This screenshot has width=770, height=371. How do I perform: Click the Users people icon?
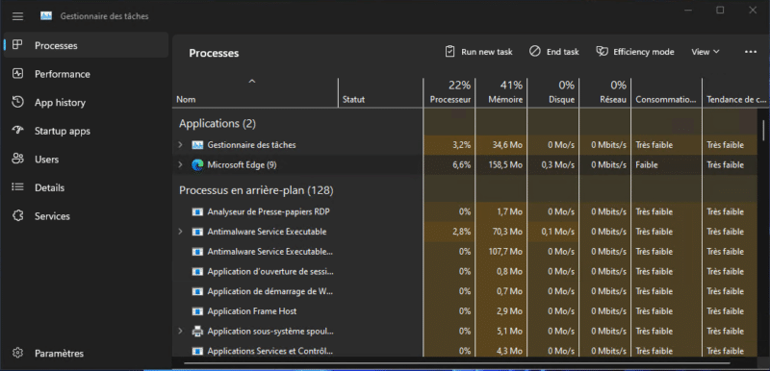17,159
